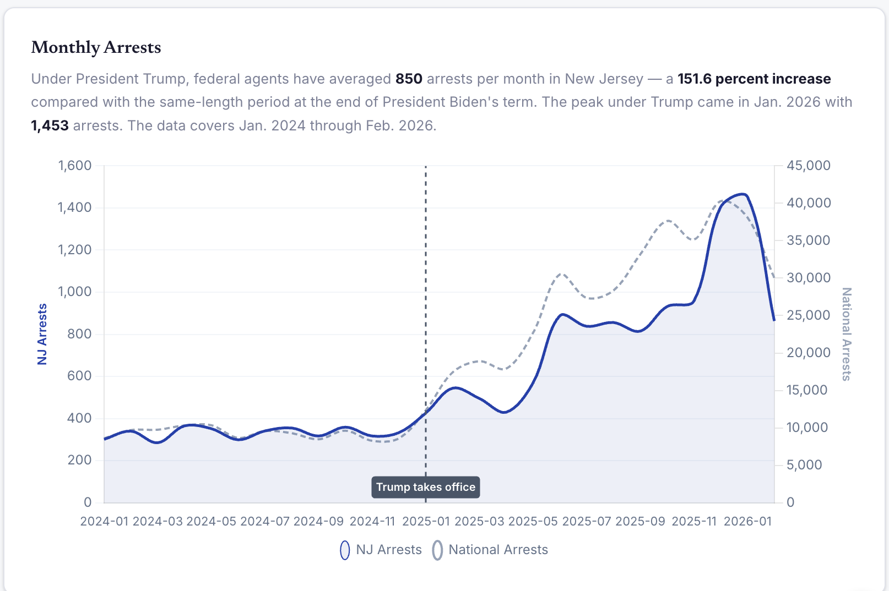Click the NJ Arrests legend oval icon

coord(345,550)
